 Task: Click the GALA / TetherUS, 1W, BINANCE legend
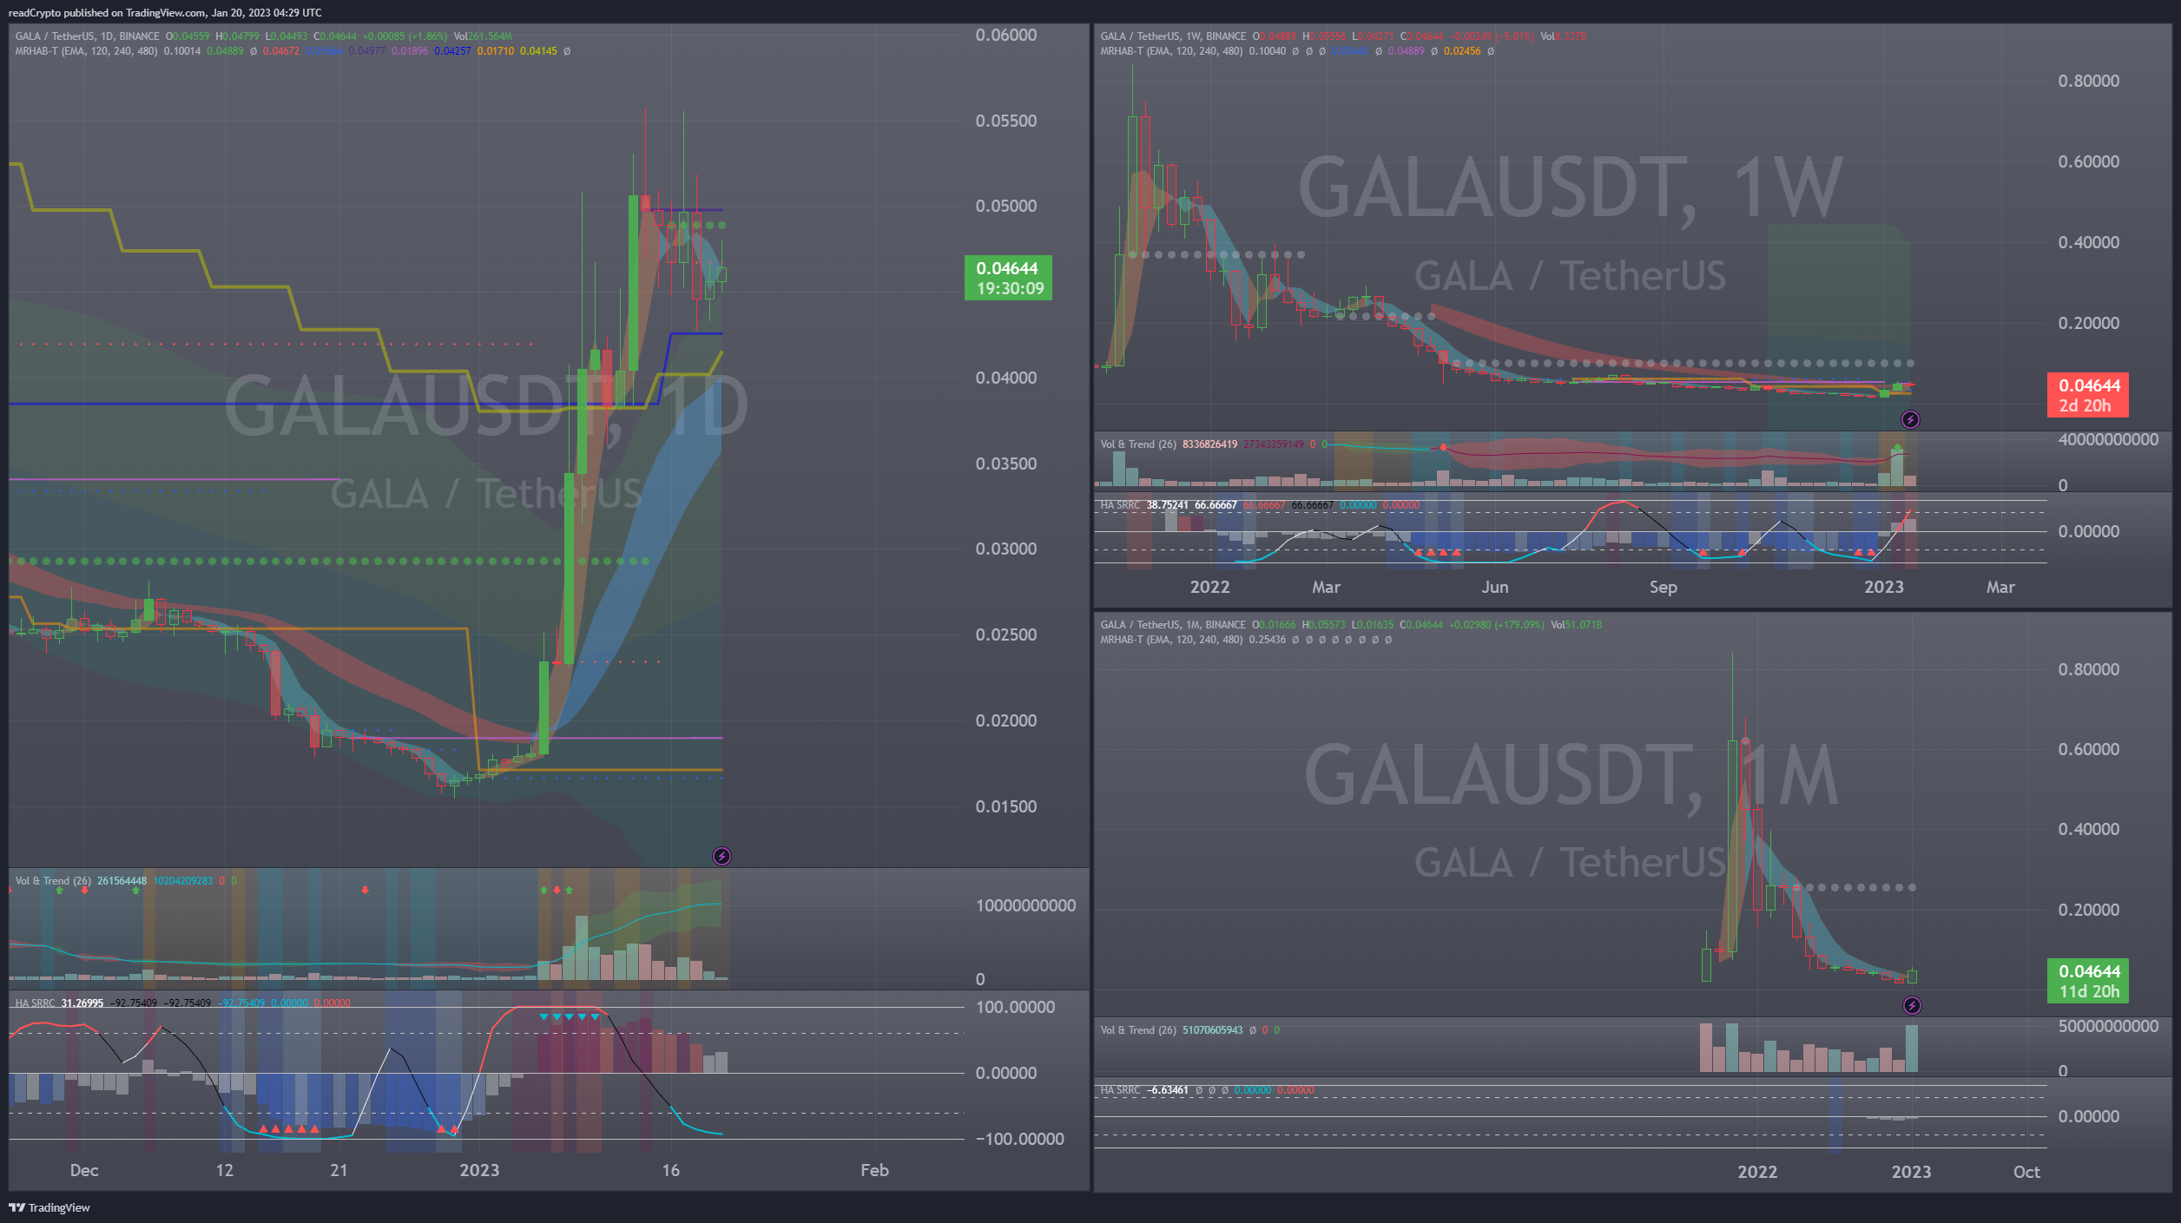coord(1173,36)
